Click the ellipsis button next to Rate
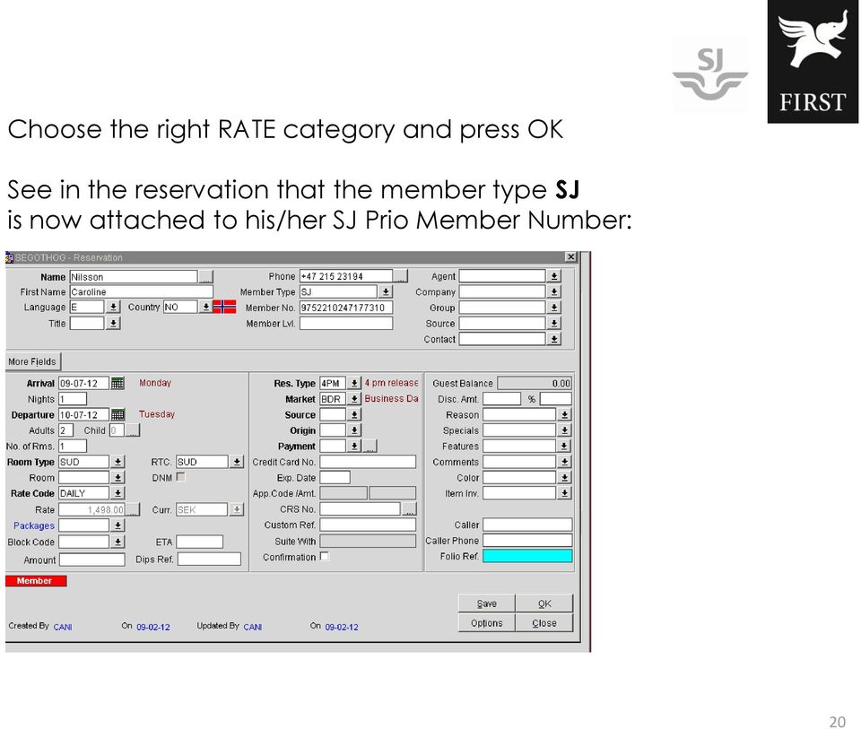Viewport: 861px width, 729px height. click(x=133, y=510)
